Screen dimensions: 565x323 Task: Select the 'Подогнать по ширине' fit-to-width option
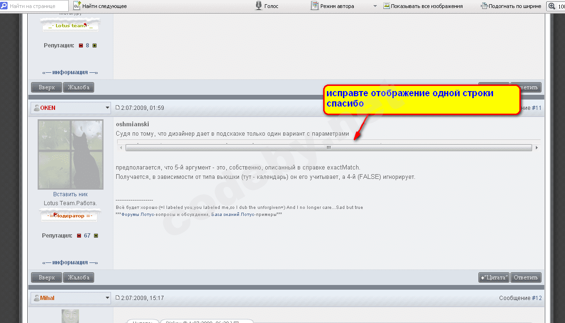pos(511,6)
